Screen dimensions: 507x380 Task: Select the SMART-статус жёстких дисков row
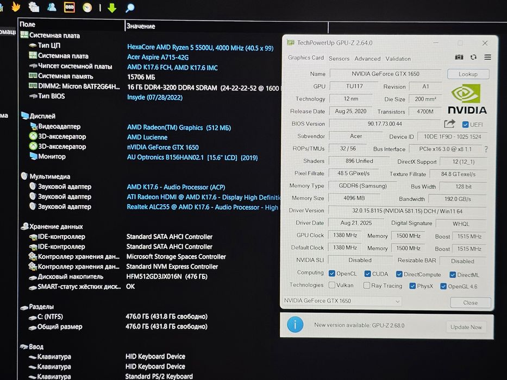(x=82, y=287)
